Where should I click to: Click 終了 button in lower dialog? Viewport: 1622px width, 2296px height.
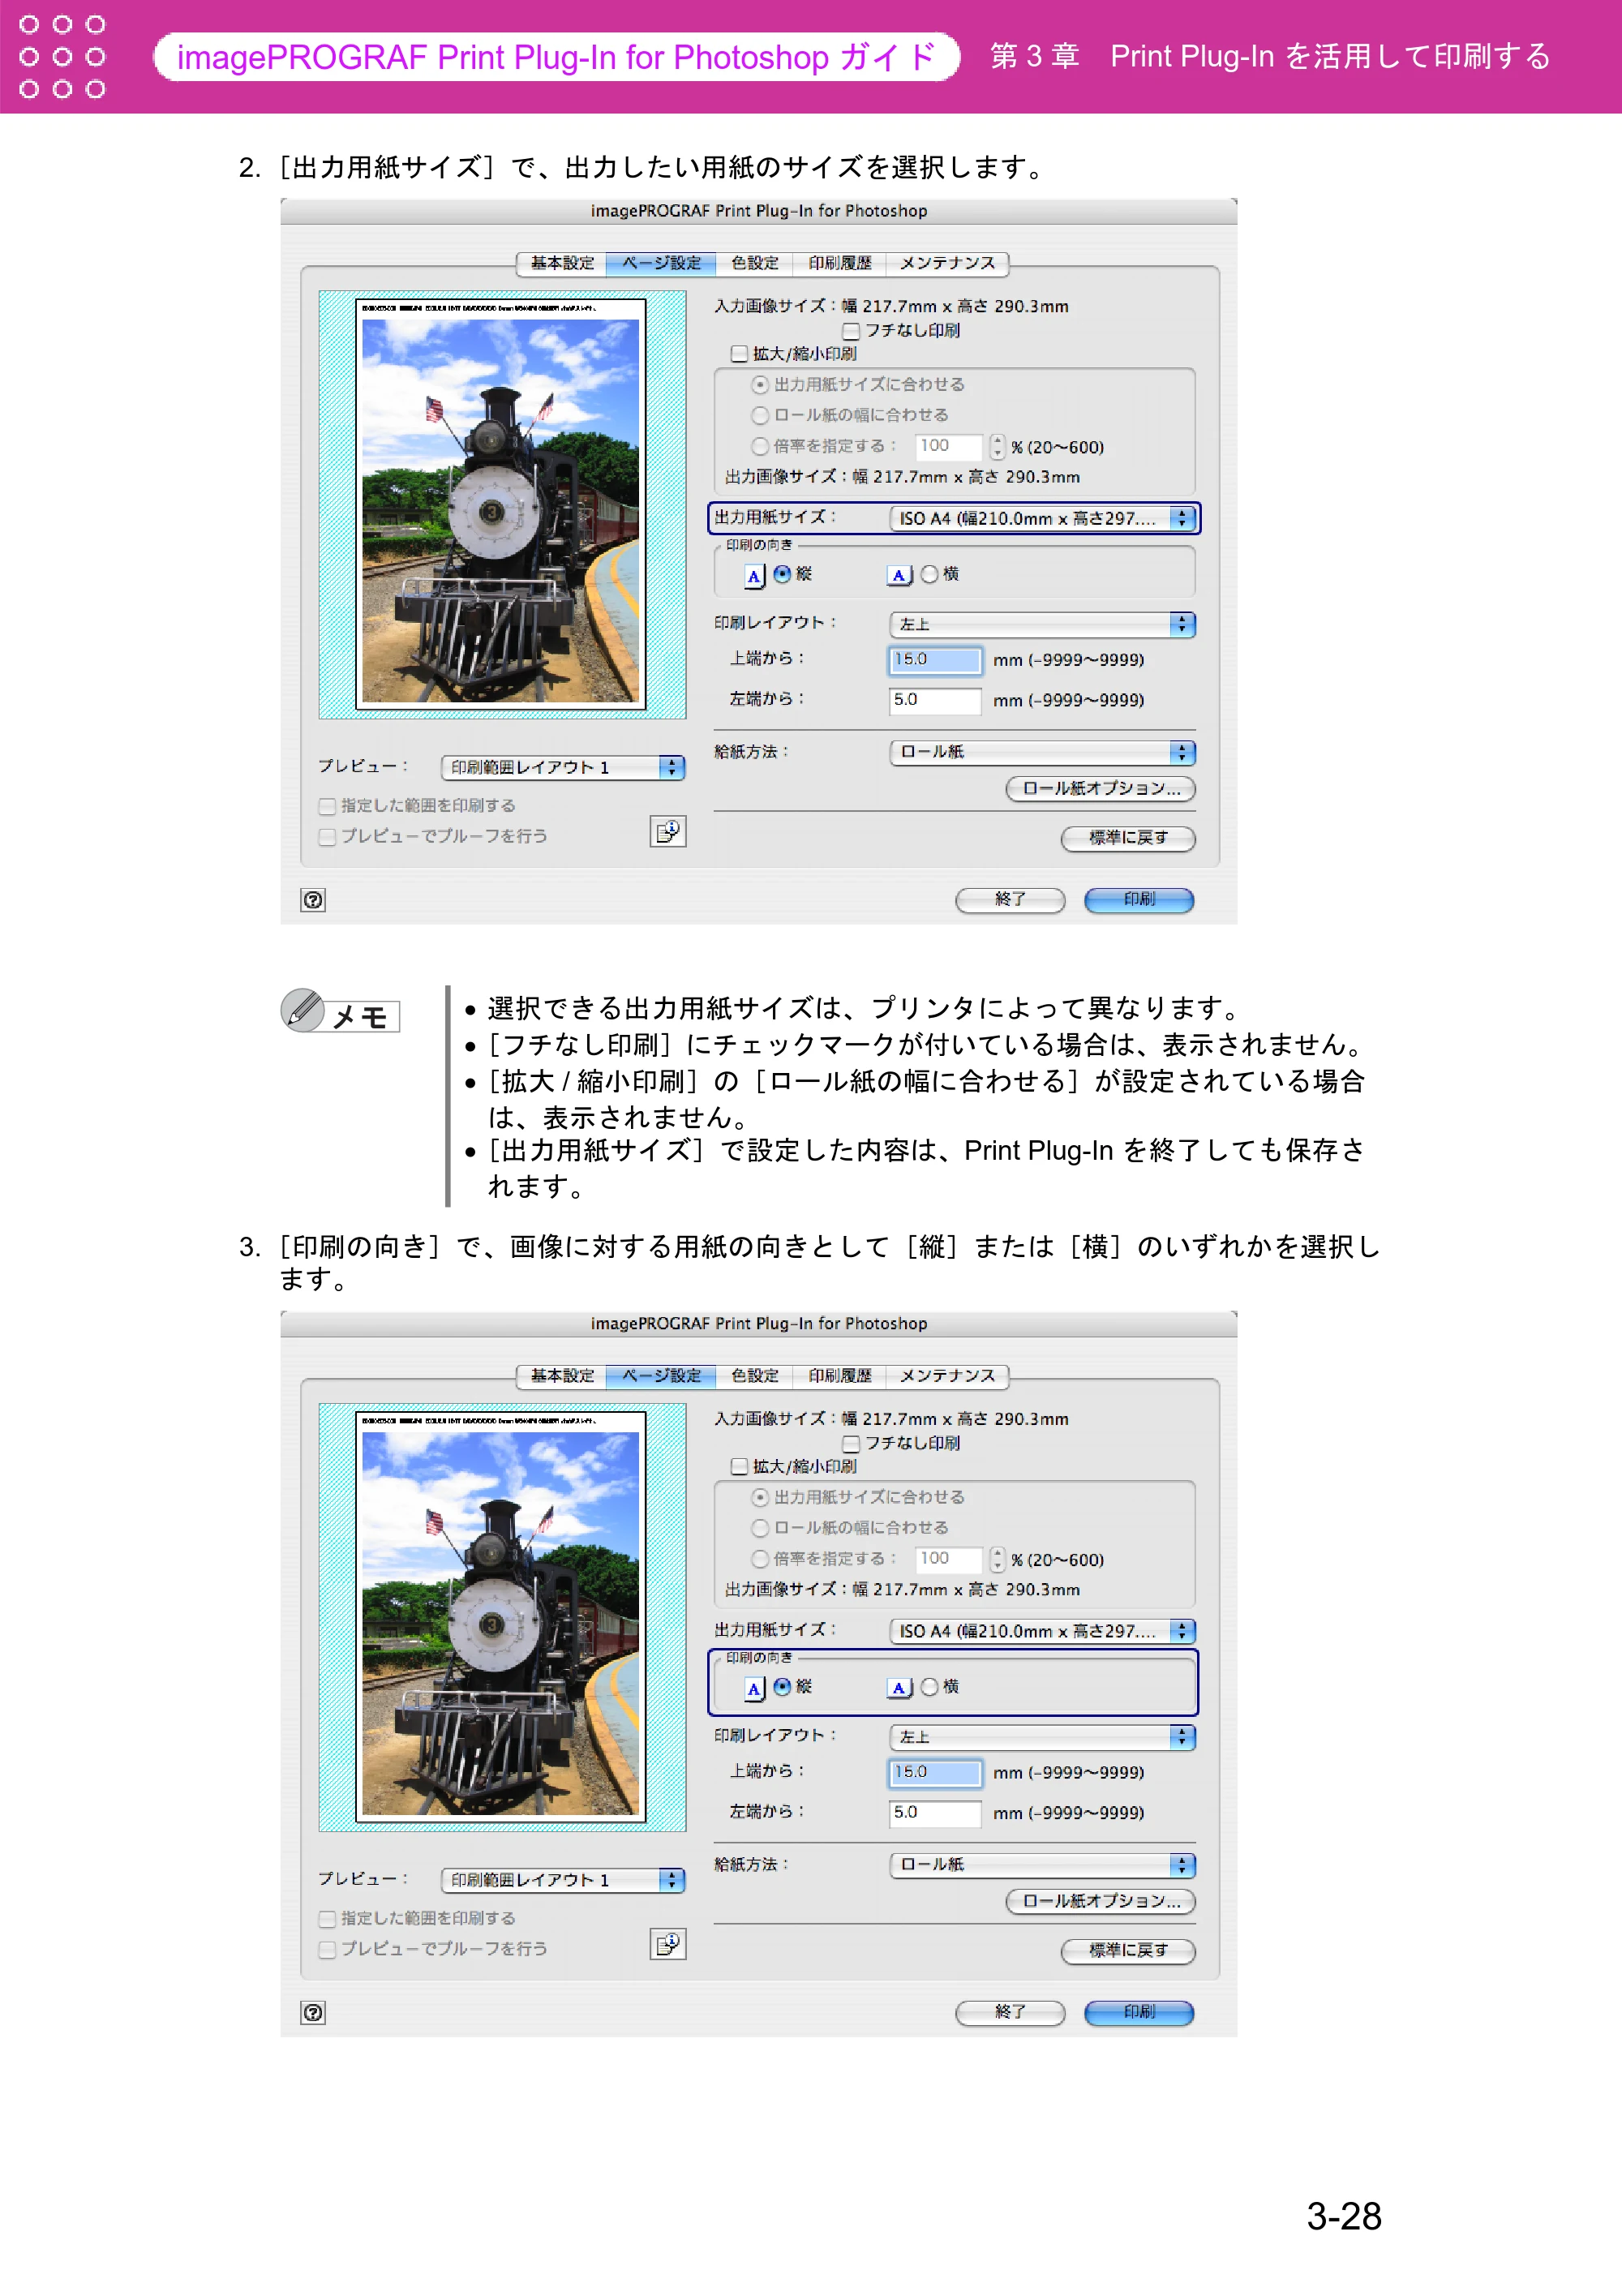(1010, 2013)
